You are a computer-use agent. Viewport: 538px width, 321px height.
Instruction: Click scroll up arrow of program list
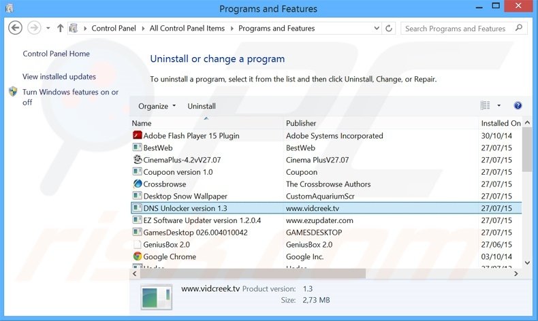527,122
